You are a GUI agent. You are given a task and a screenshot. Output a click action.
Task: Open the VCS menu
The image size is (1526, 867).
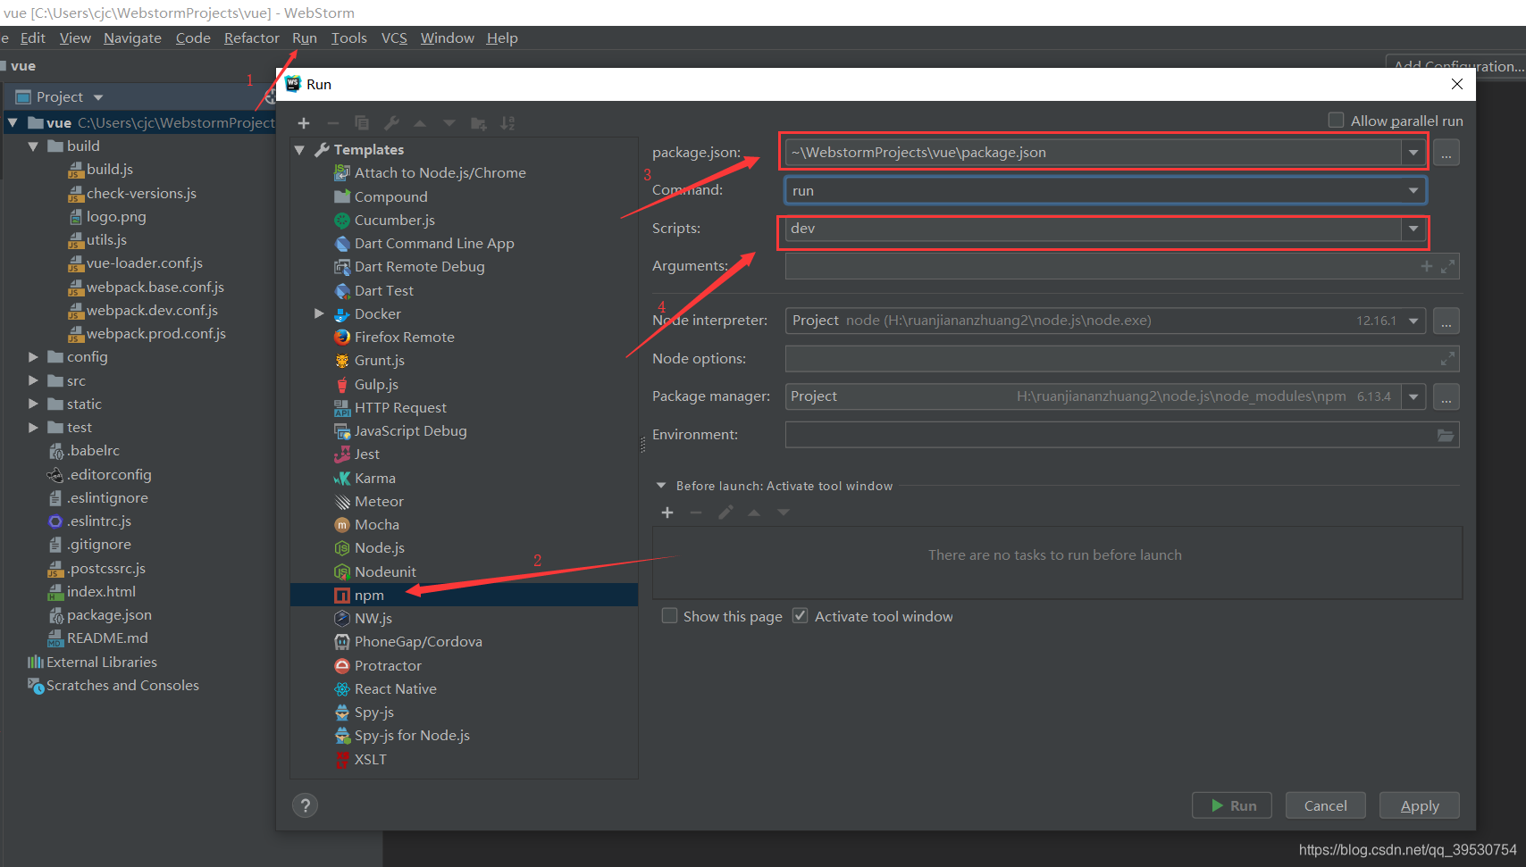click(x=393, y=38)
